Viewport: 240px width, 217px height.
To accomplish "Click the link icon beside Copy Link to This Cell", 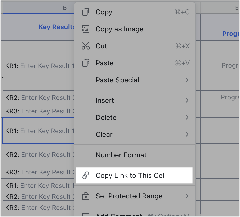I will coord(86,175).
